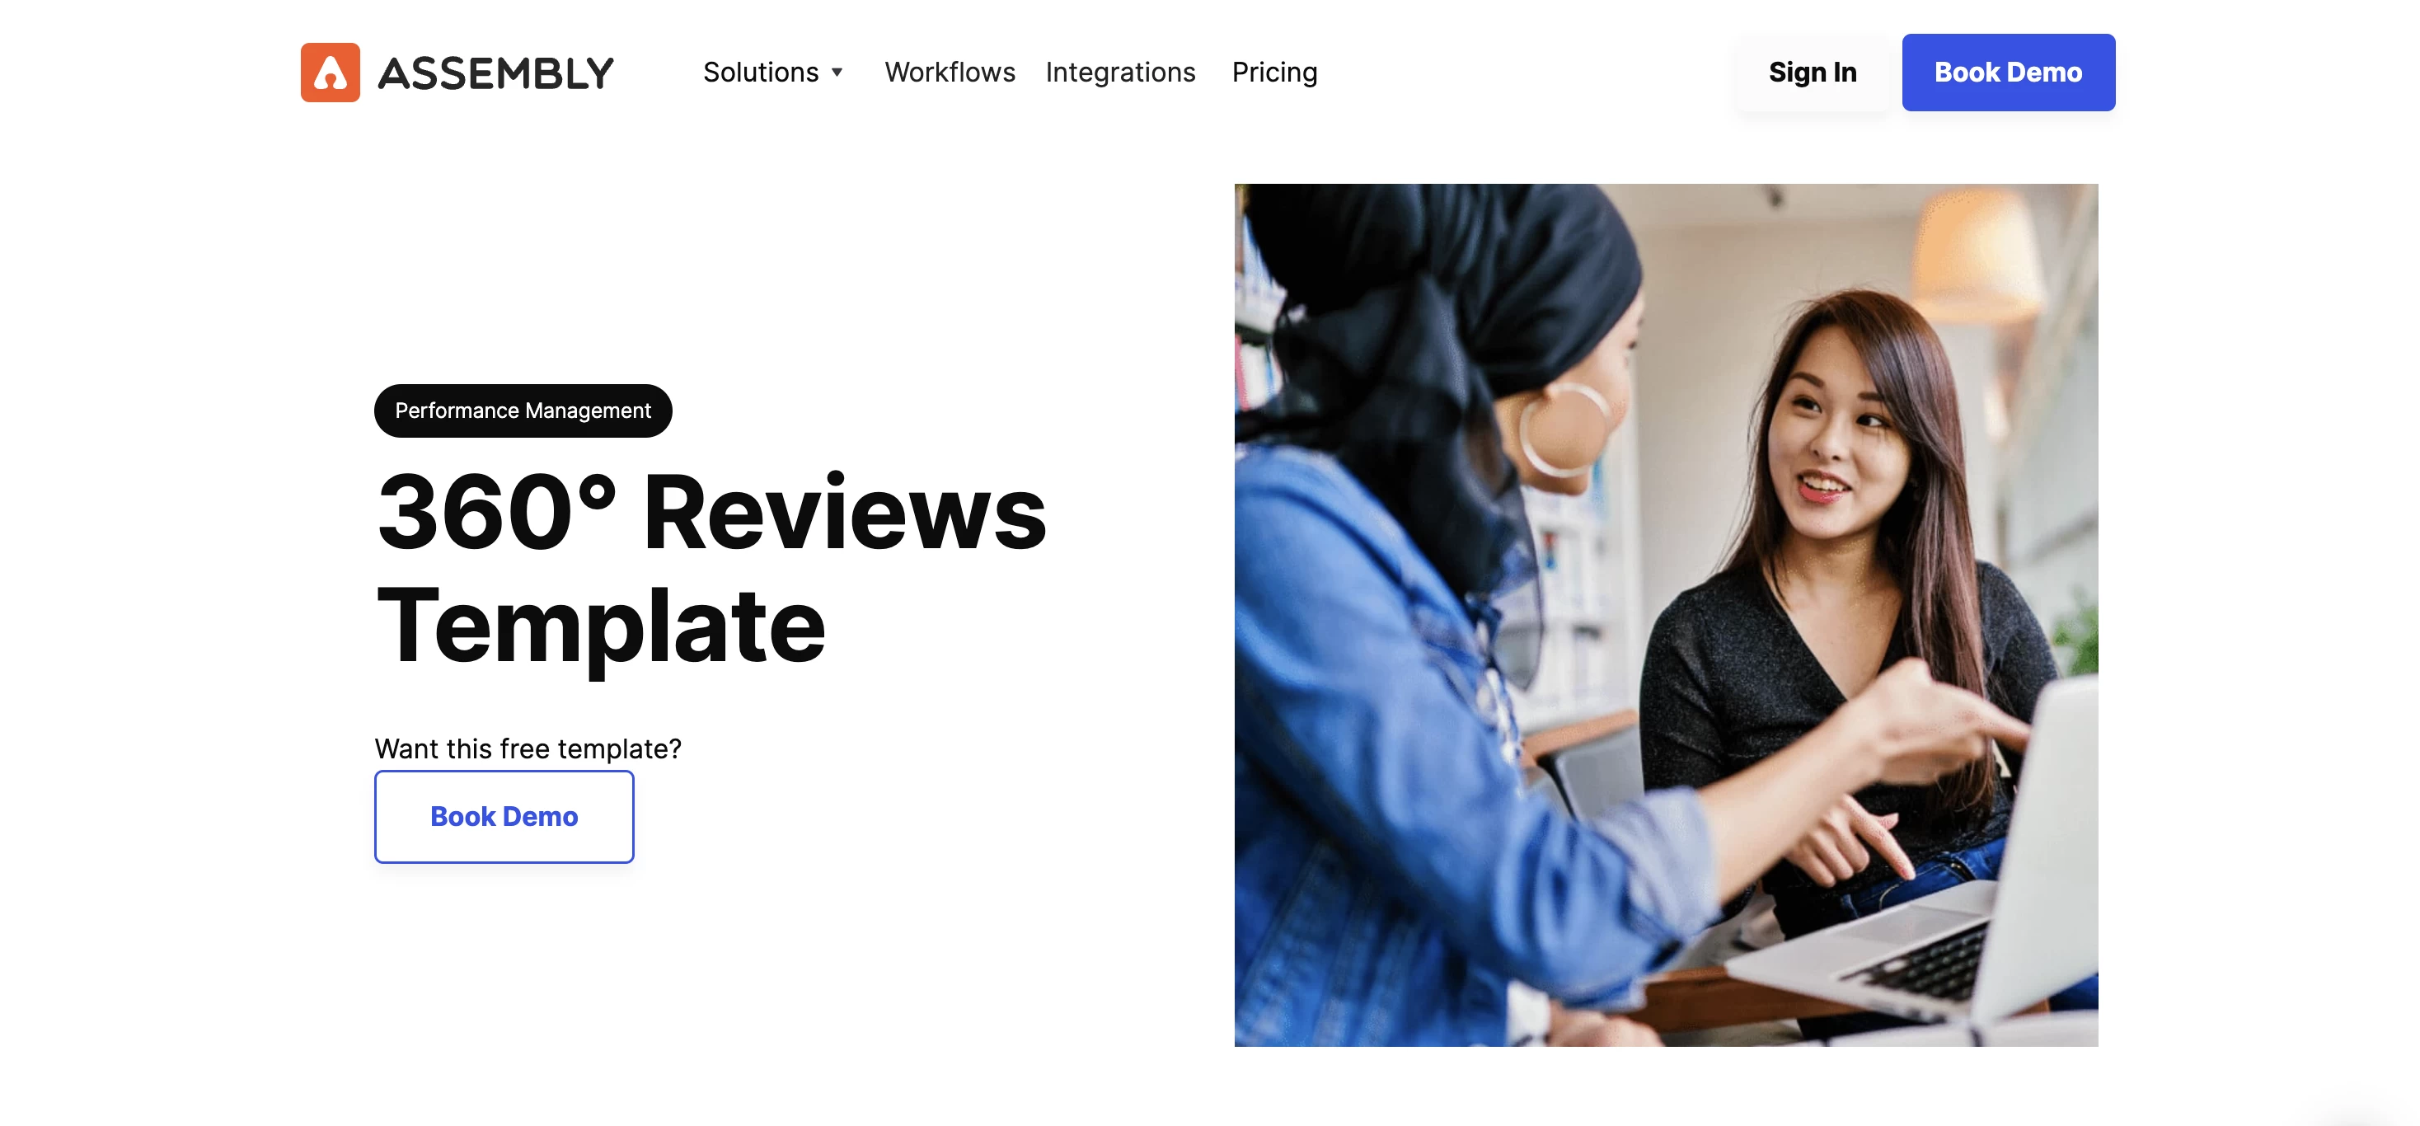Expand the Solutions dropdown menu

pyautogui.click(x=771, y=71)
